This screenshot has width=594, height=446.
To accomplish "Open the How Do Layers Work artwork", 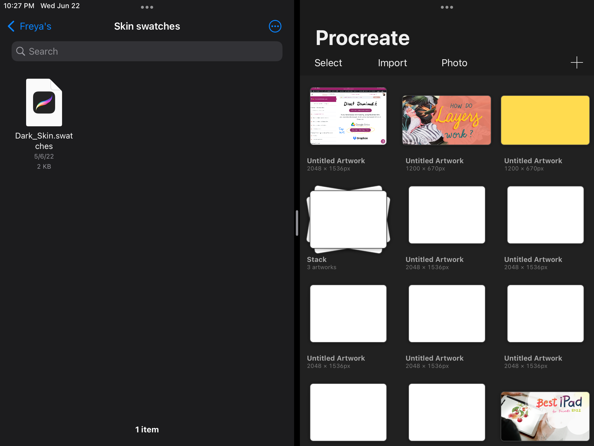I will [446, 120].
